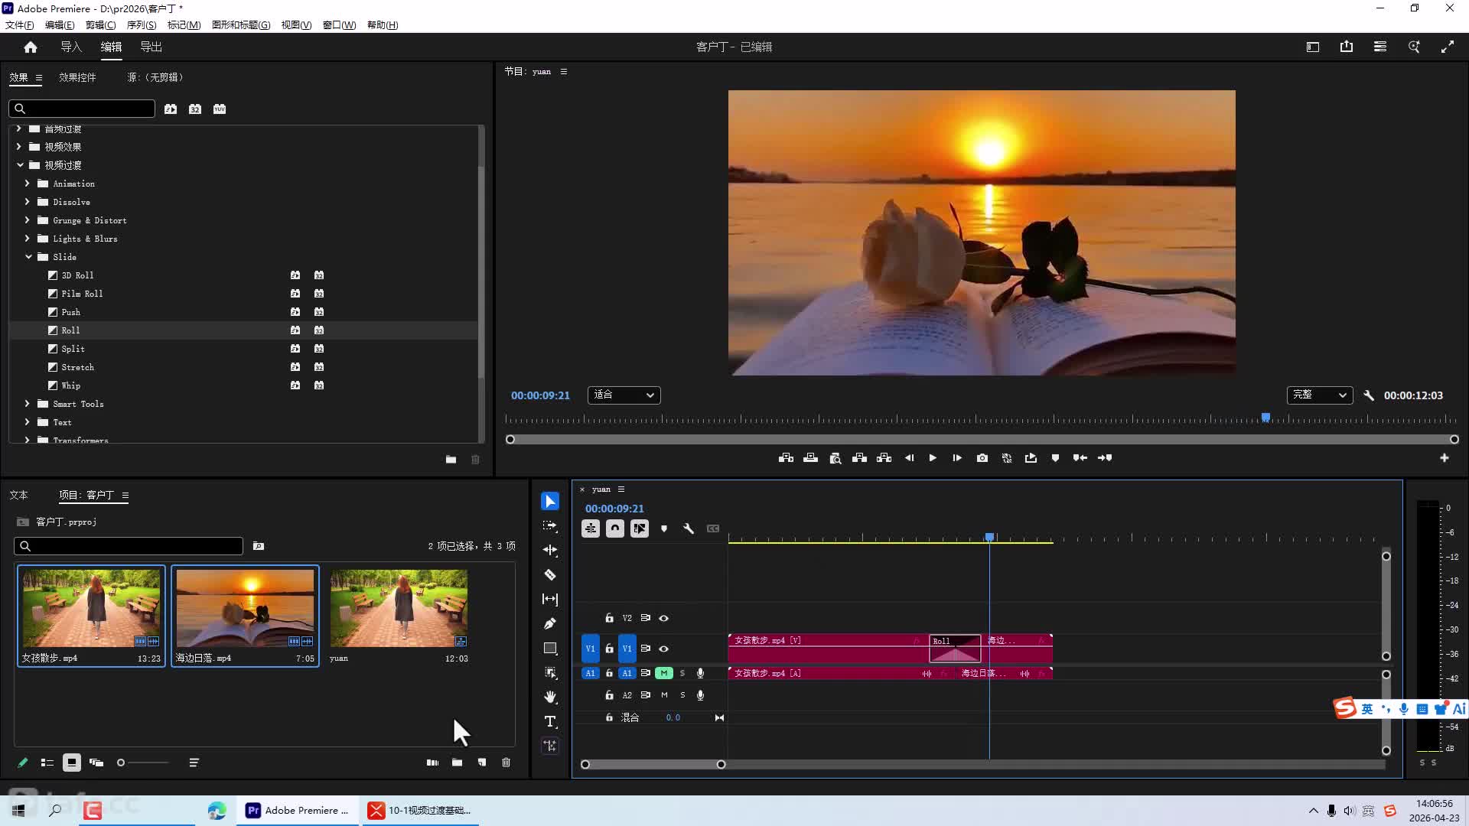Open the zoom level dropdown
The image size is (1469, 826).
click(x=624, y=395)
